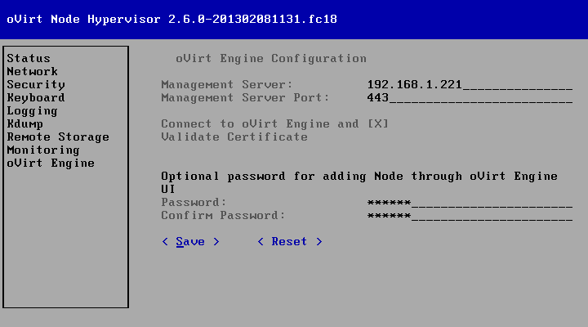Focus the Confirm Password input field
This screenshot has height=327, width=588.
[x=470, y=216]
